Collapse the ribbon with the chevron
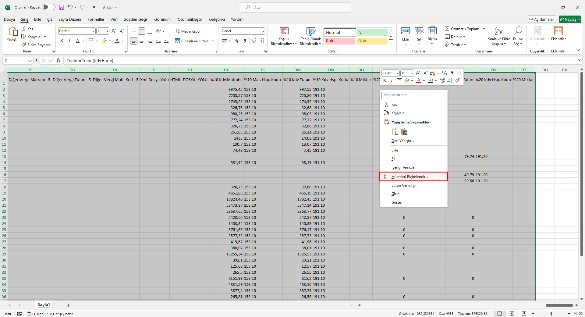The height and width of the screenshot is (317, 585). pos(578,50)
